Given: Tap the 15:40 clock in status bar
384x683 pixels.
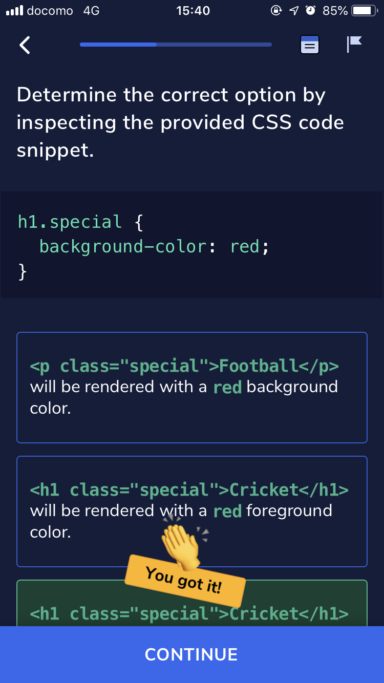Looking at the screenshot, I should [193, 11].
